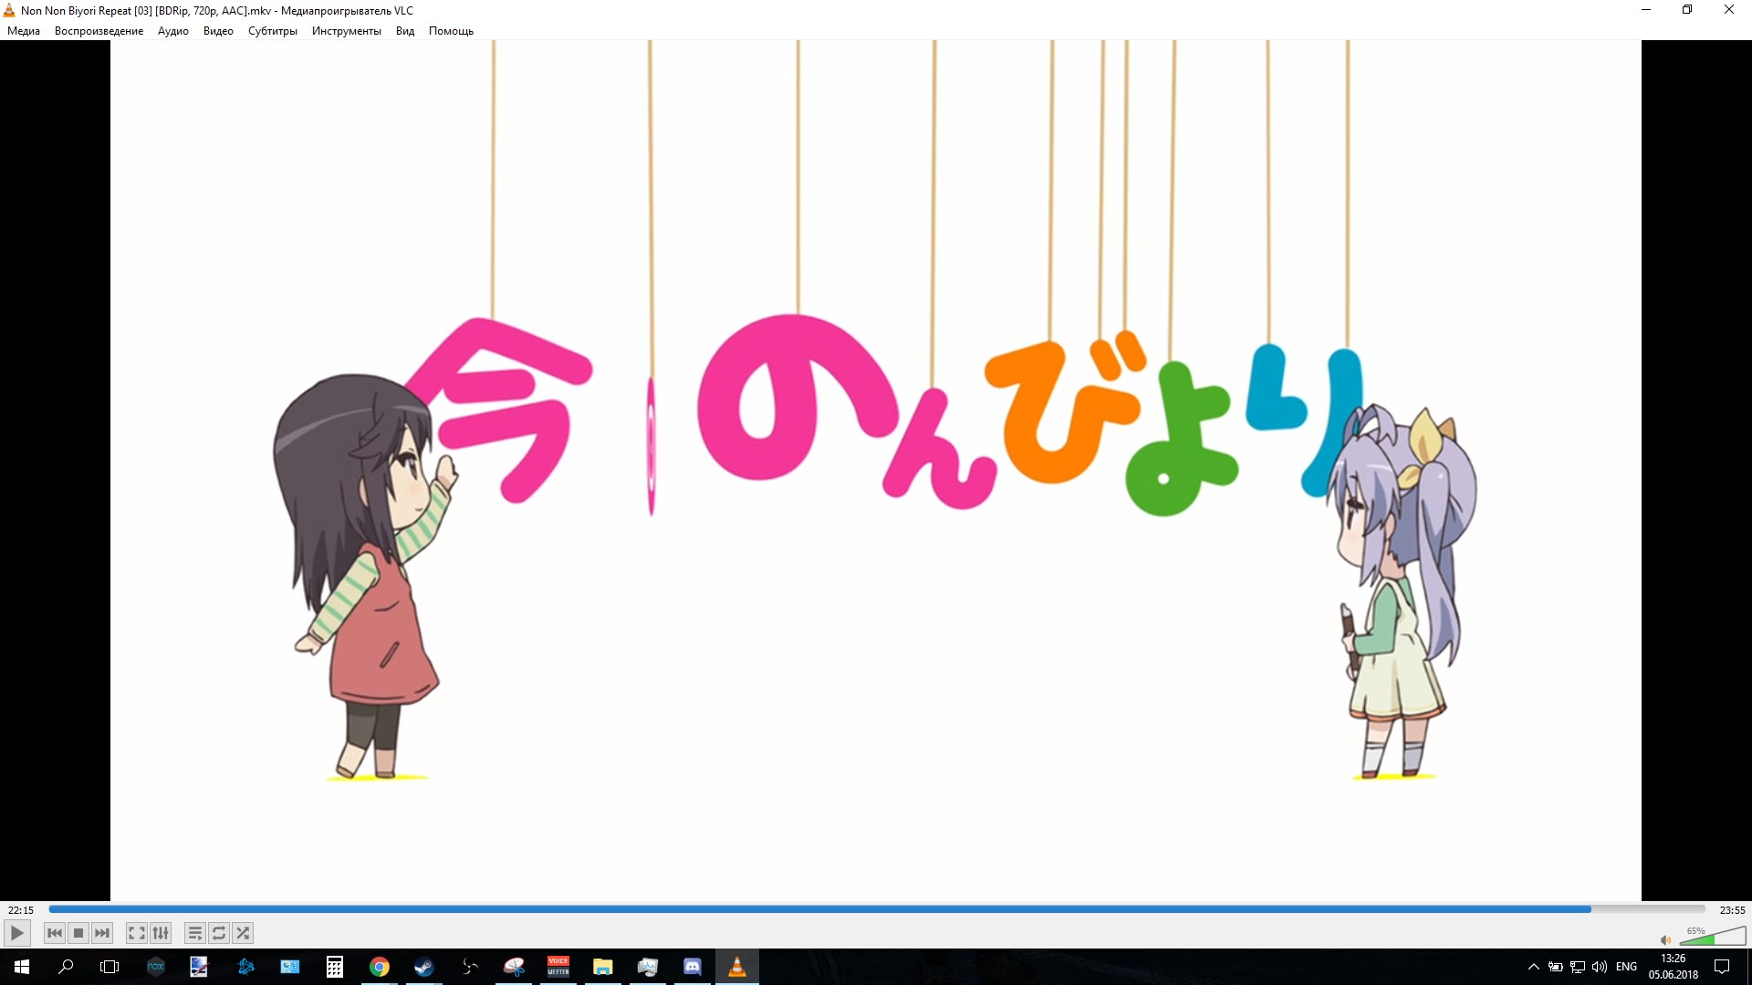The width and height of the screenshot is (1752, 985).
Task: Mute audio via speaker icon
Action: coord(1665,939)
